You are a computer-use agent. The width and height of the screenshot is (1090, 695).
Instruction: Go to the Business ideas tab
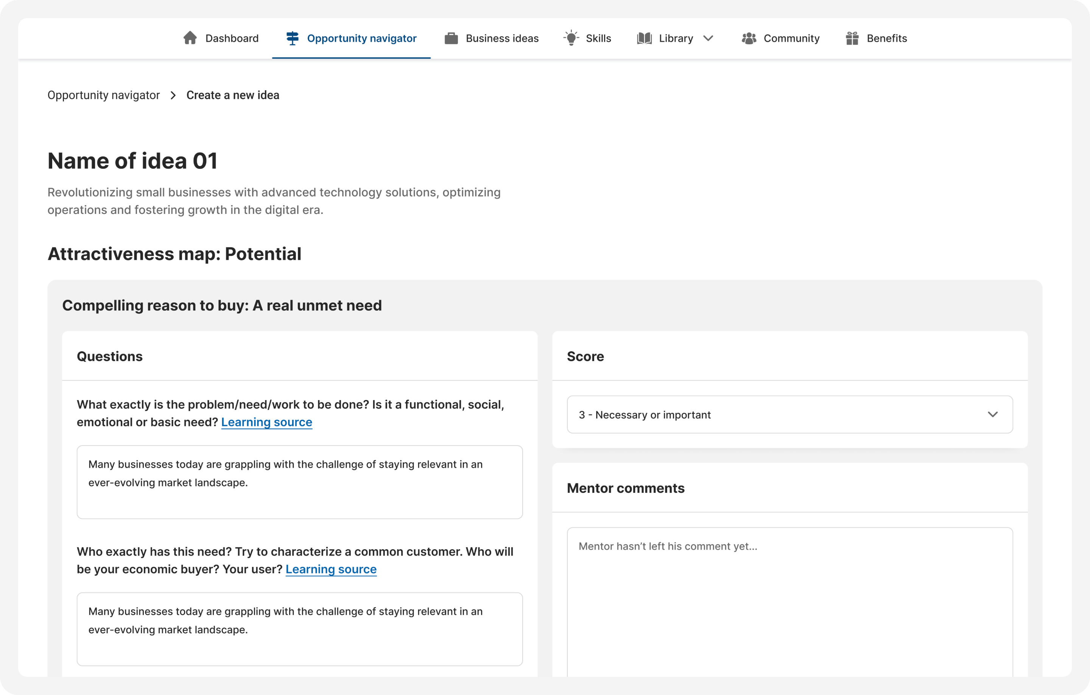pyautogui.click(x=492, y=39)
